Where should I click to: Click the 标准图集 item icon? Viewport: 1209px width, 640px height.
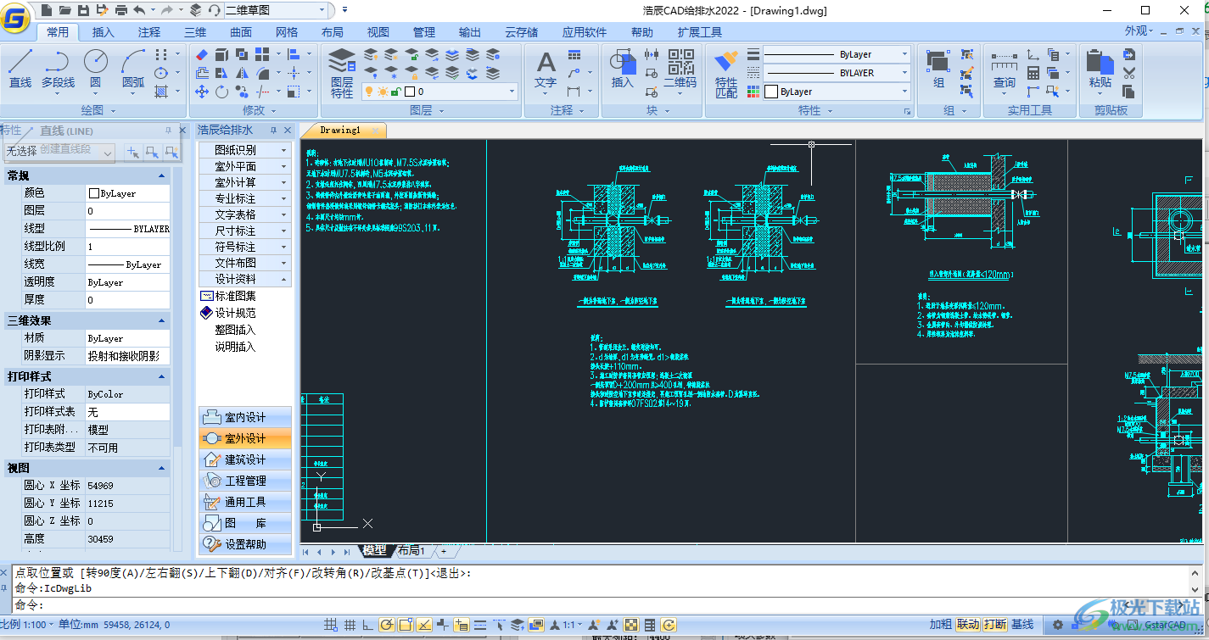[x=205, y=296]
